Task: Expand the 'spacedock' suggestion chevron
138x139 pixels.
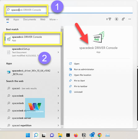Action: tap(58, 103)
